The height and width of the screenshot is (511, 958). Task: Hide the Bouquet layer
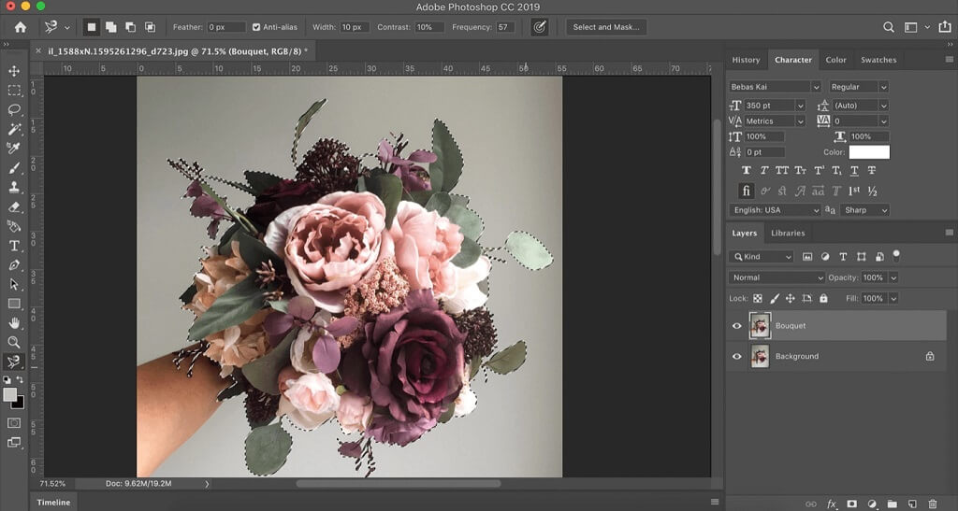(x=737, y=326)
